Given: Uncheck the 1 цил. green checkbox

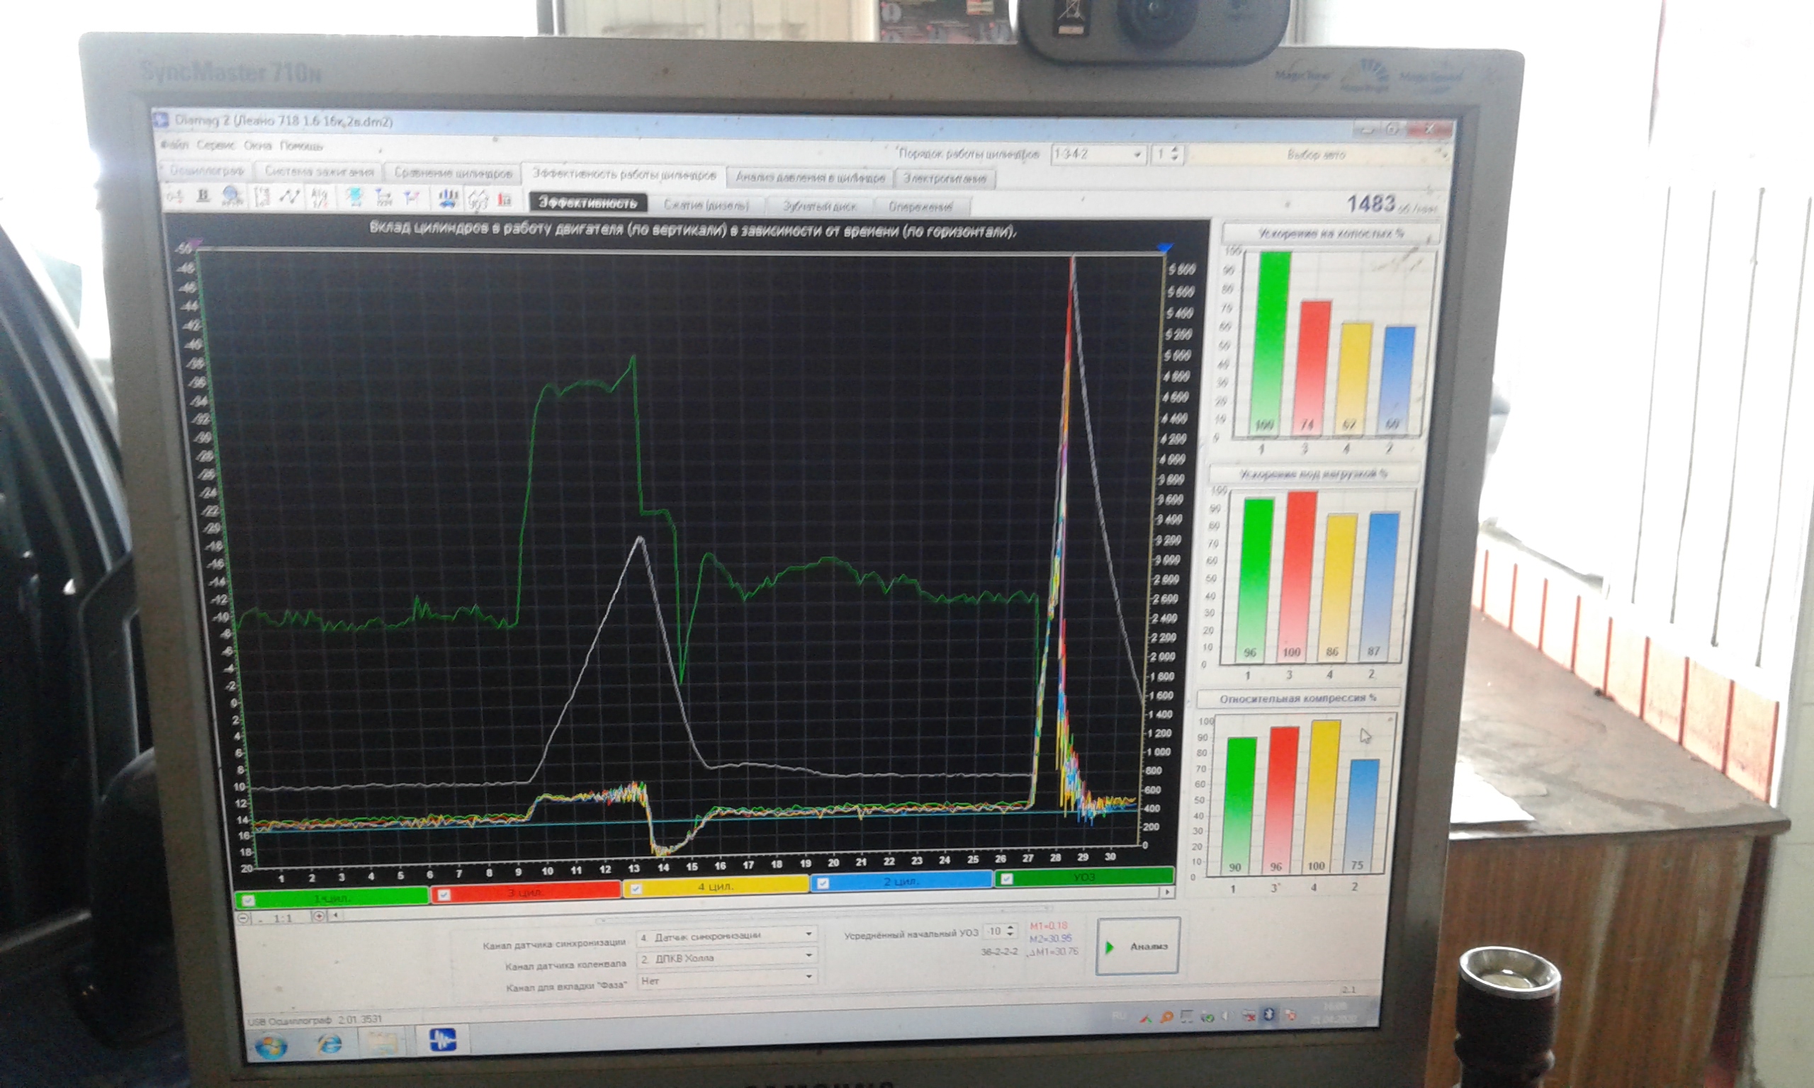Looking at the screenshot, I should (x=249, y=900).
